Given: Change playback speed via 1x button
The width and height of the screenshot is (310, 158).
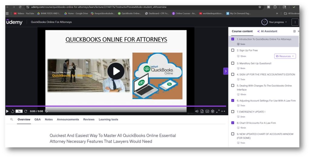Looking at the screenshot, I should (x=19, y=111).
